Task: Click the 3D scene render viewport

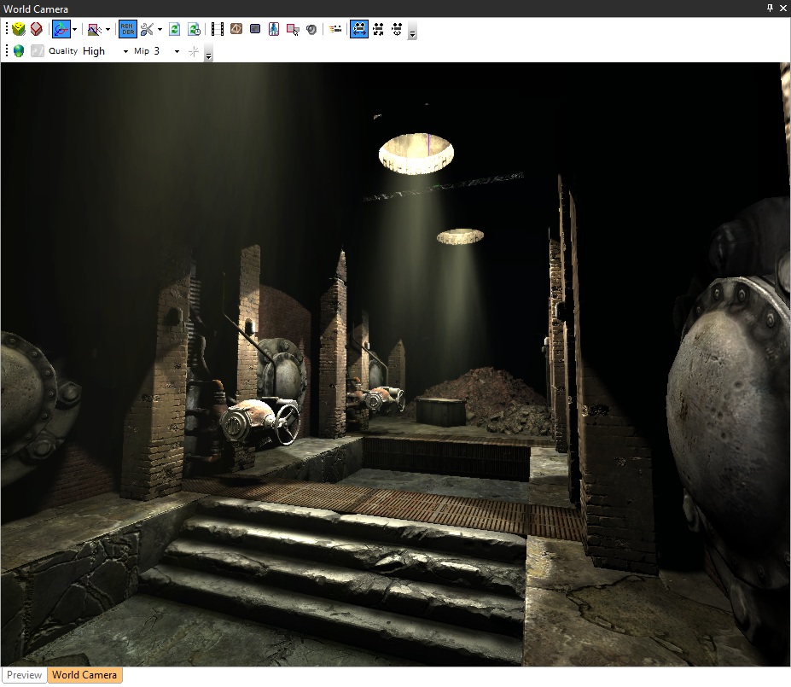Action: pyautogui.click(x=395, y=364)
